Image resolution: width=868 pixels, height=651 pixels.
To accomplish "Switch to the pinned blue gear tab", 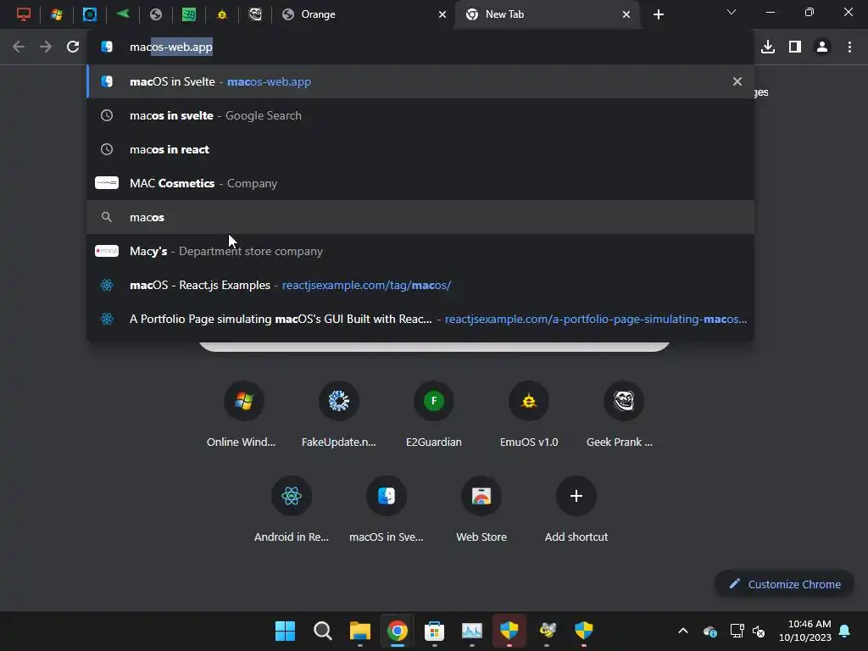I will pos(90,14).
